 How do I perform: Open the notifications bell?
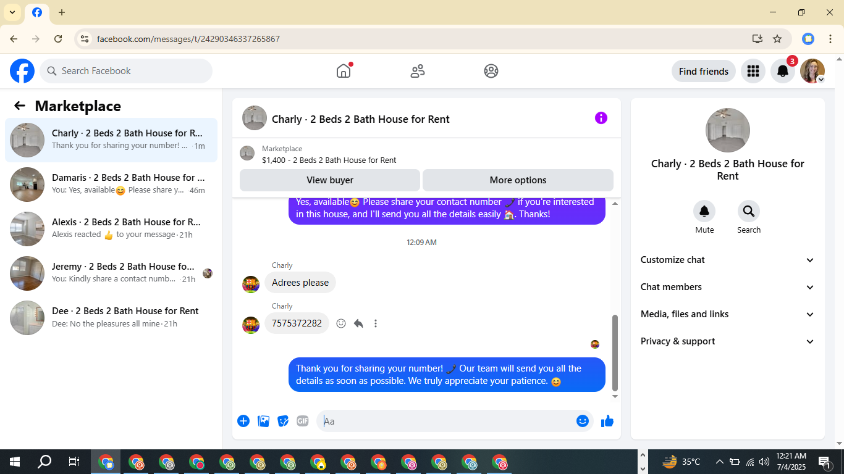pos(783,71)
